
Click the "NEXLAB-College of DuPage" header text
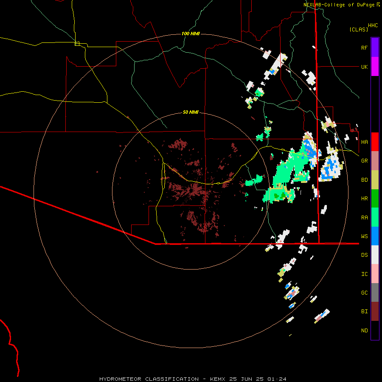pos(339,5)
